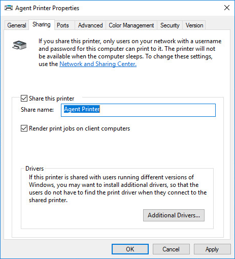The image size is (235, 259).
Task: Toggle Render print jobs on client computers
Action: pyautogui.click(x=24, y=128)
